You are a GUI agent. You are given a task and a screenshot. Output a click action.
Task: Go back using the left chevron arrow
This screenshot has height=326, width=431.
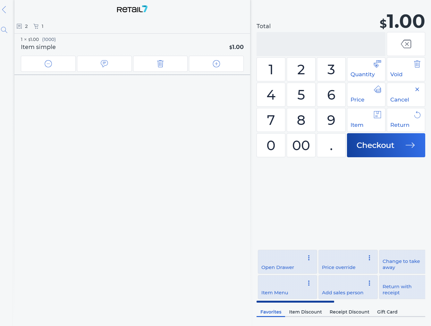[4, 10]
